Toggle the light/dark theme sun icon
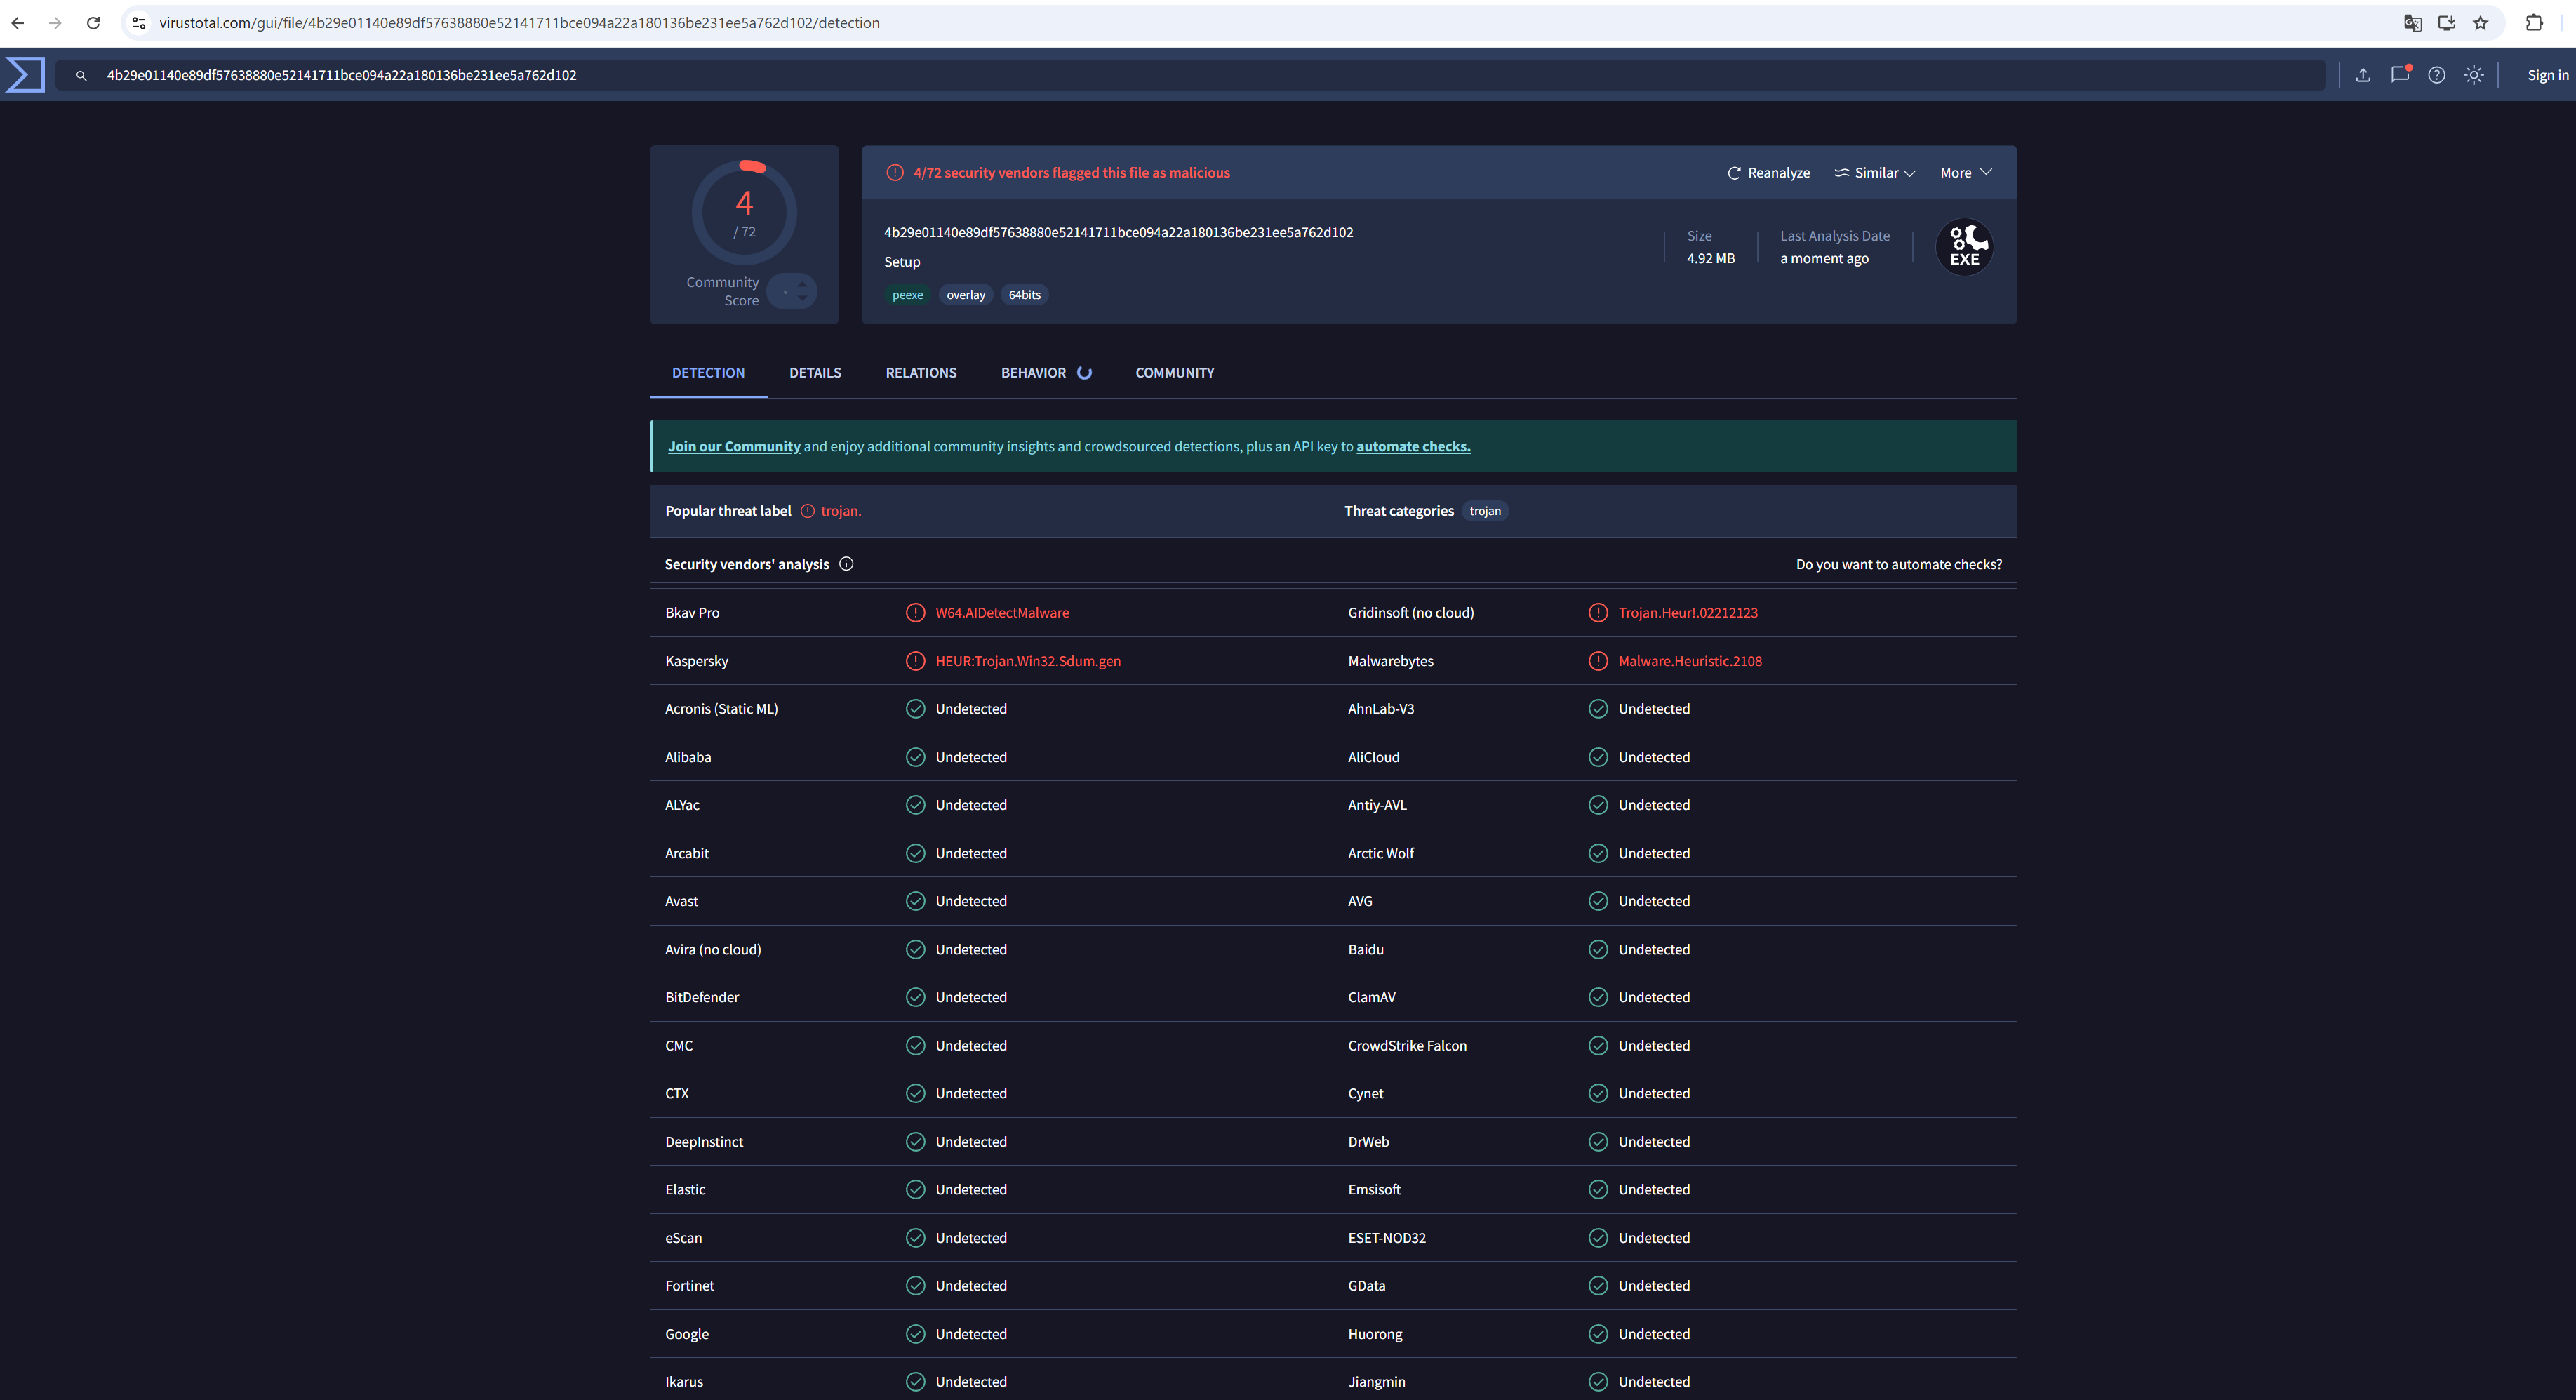This screenshot has height=1400, width=2576. point(2474,75)
